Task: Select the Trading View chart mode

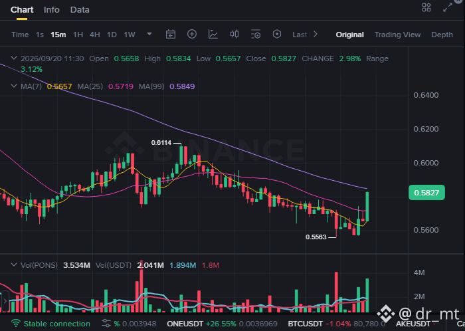Action: (397, 35)
